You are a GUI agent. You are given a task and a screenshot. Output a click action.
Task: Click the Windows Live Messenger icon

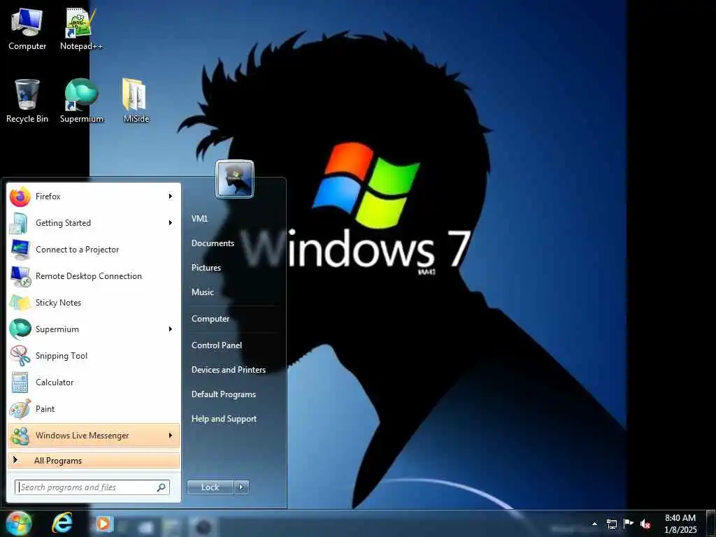pos(20,436)
